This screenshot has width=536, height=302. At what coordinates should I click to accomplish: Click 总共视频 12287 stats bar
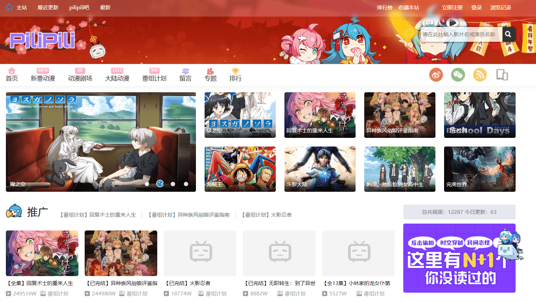(459, 212)
